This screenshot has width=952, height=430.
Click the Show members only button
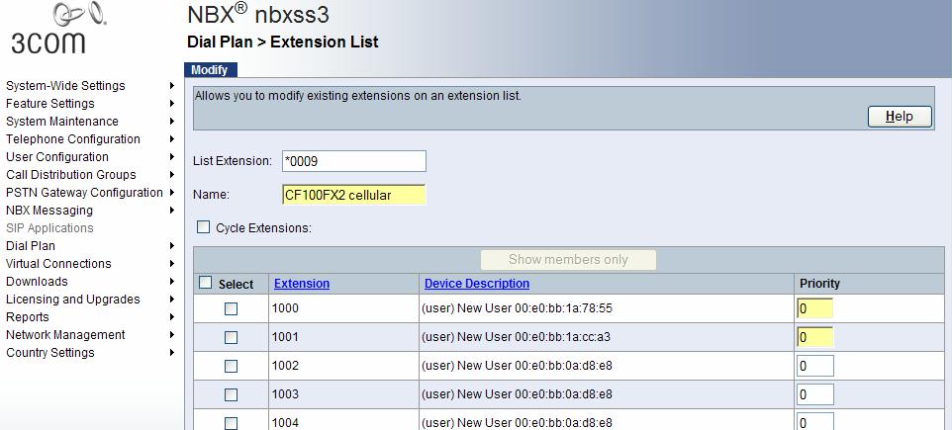(568, 260)
